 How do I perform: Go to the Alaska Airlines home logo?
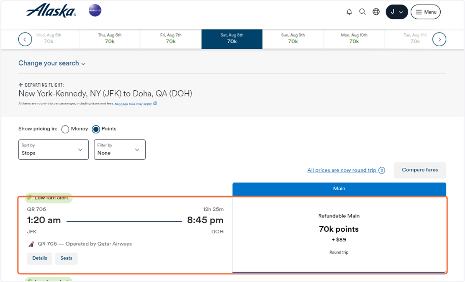pyautogui.click(x=51, y=10)
